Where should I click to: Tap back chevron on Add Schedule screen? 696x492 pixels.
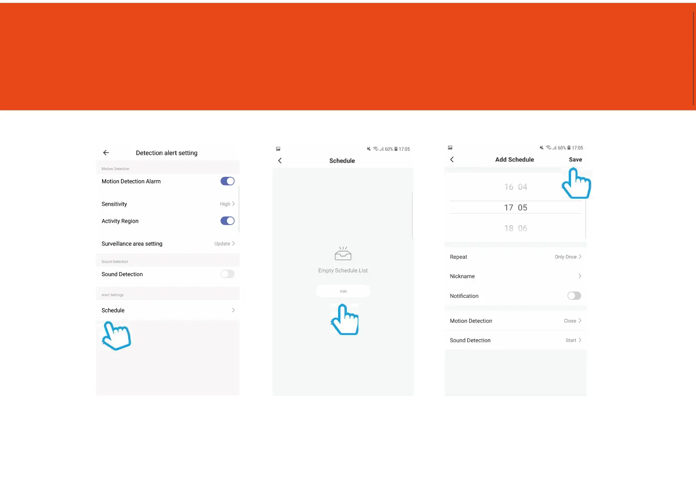[x=452, y=159]
